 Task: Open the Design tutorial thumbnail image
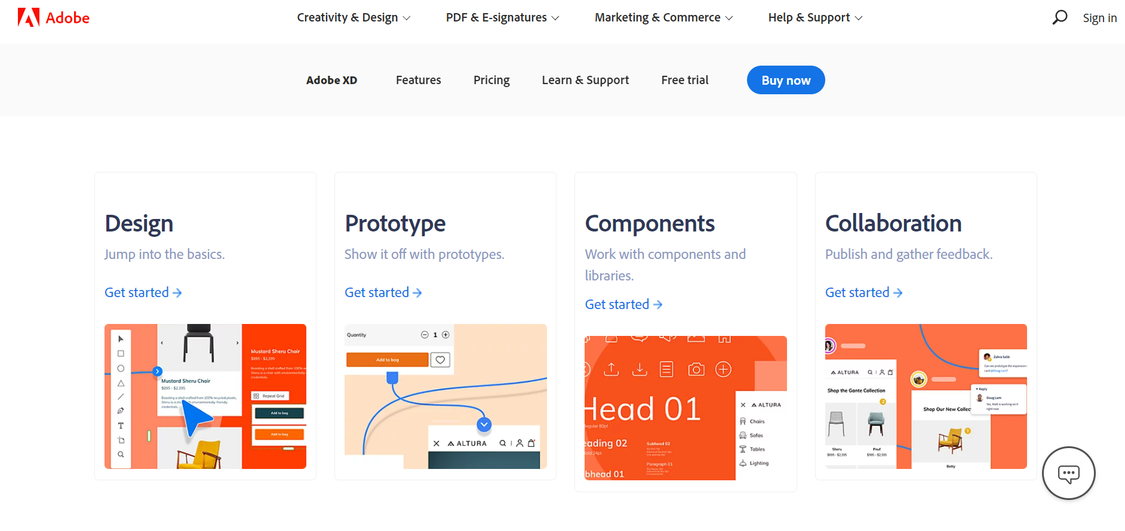click(205, 397)
